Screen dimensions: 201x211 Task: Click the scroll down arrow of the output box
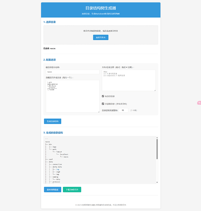(157, 182)
